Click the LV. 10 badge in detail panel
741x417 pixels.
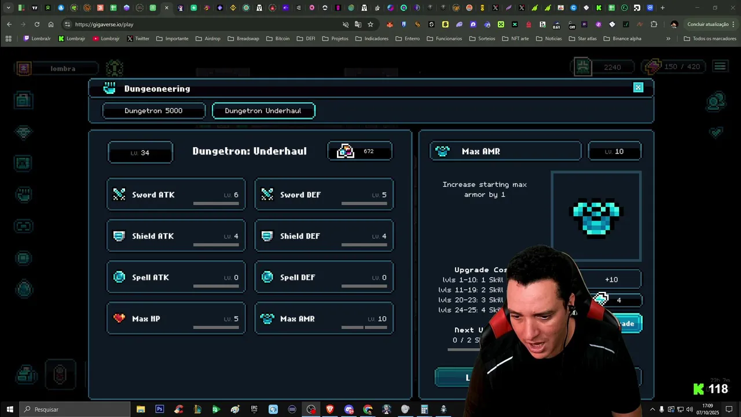pos(615,151)
